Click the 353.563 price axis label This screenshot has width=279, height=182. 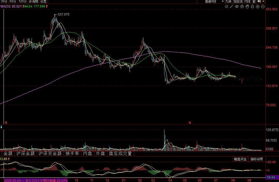click(x=272, y=9)
